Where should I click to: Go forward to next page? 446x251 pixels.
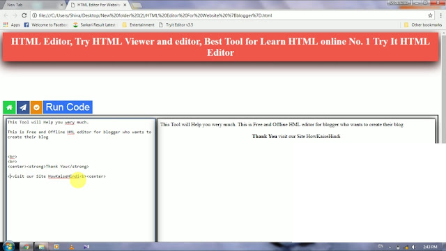[x=15, y=15]
